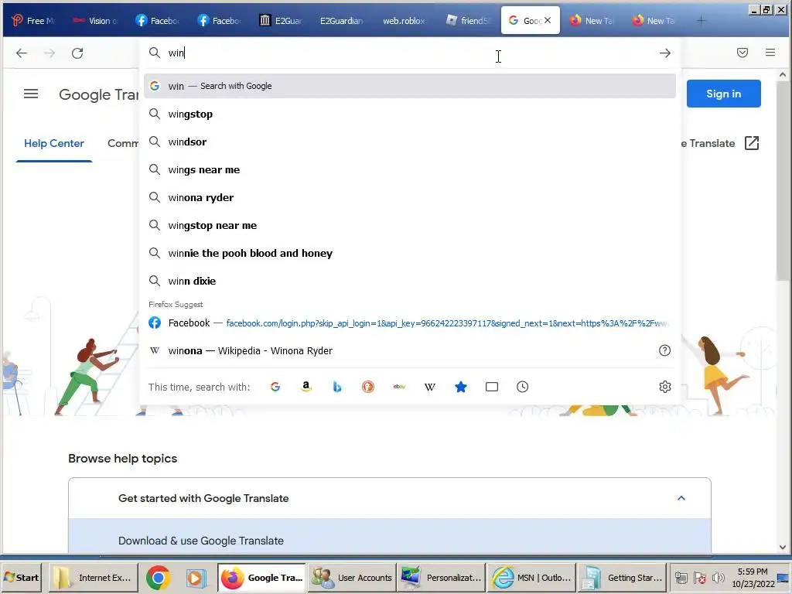The width and height of the screenshot is (792, 594).
Task: Select win — Search with Google suggestion
Action: [410, 86]
